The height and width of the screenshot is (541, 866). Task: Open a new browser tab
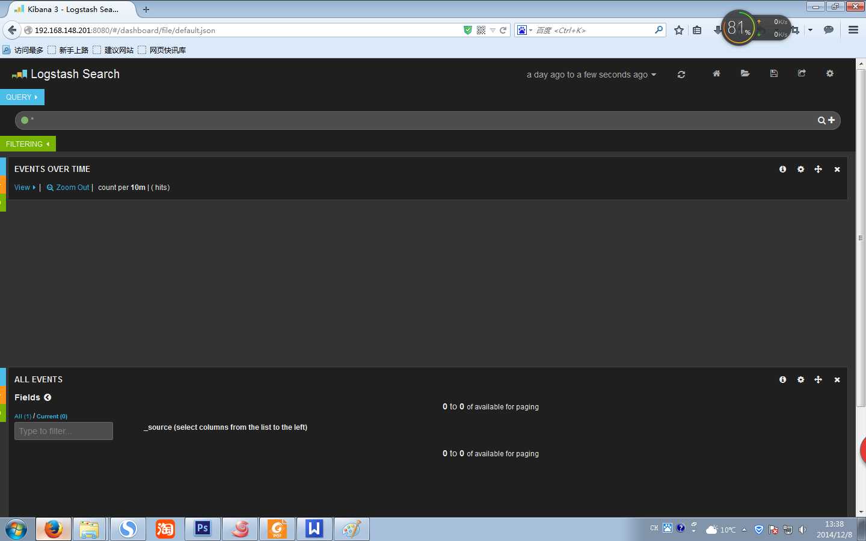click(x=146, y=9)
